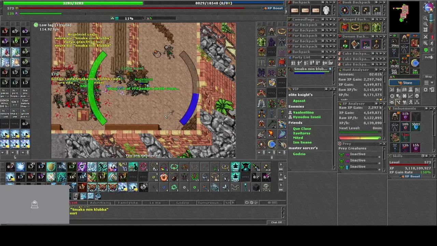Select the amulet slot showing 39m
The height and width of the screenshot is (246, 437).
click(x=395, y=43)
